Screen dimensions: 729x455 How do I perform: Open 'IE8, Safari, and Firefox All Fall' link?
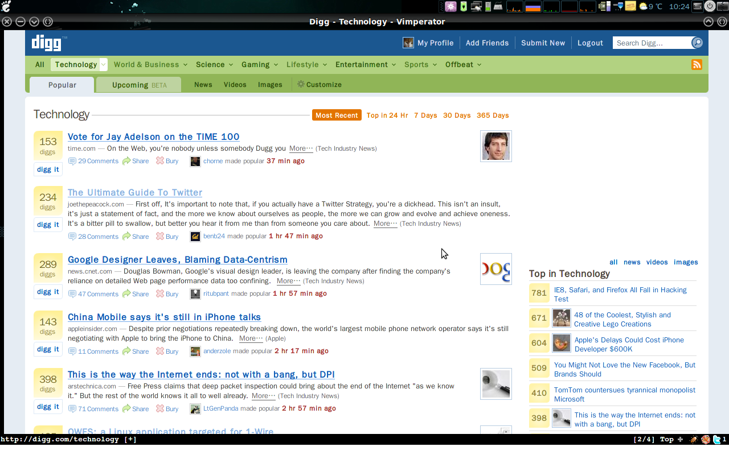(620, 295)
